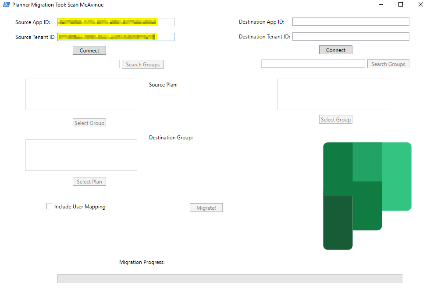The image size is (430, 298).
Task: Enable the Include User Mapping checkbox
Action: (49, 207)
